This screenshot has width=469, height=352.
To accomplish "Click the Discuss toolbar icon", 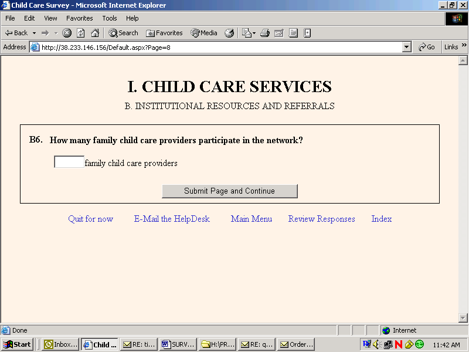I will tap(294, 33).
